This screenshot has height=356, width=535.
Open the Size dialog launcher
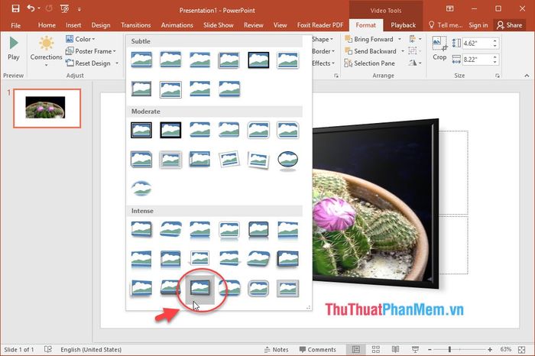498,76
